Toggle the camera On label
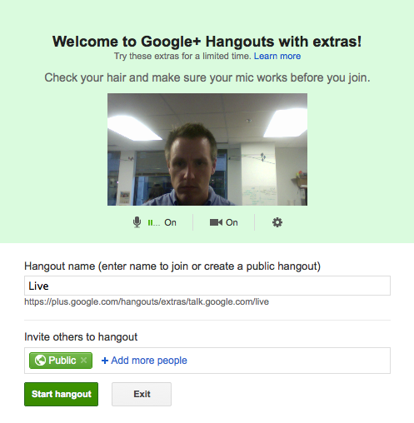Viewport: 414px width, 423px height. click(232, 222)
